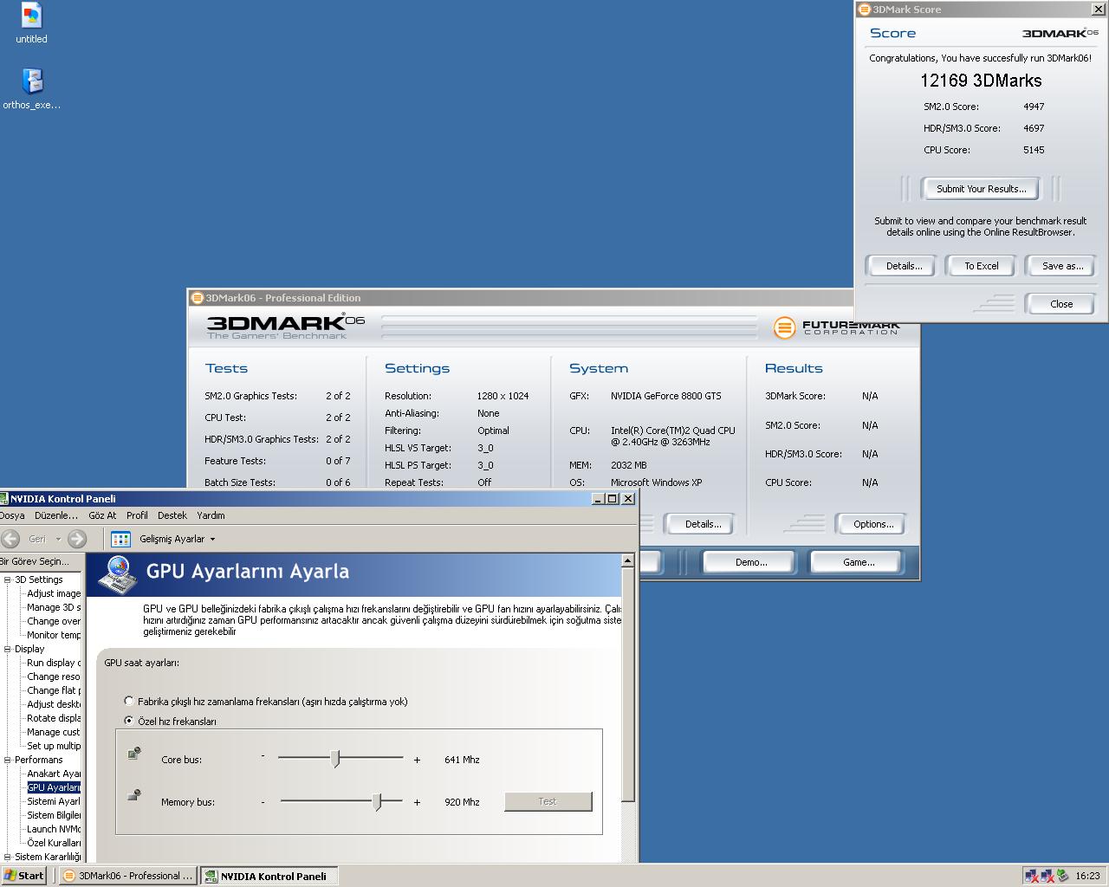Click the minus sign next to Core bus
Image resolution: width=1109 pixels, height=887 pixels.
point(263,756)
